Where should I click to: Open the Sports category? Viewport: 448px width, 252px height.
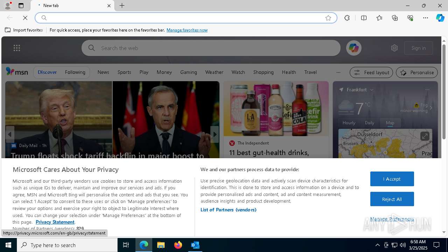tap(124, 72)
